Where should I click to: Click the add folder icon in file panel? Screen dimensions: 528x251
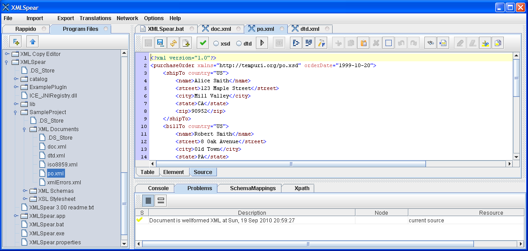coord(16,42)
